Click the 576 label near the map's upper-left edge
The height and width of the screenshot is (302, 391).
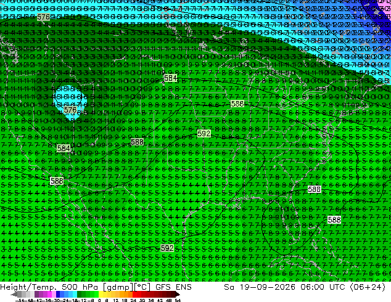tap(43, 17)
